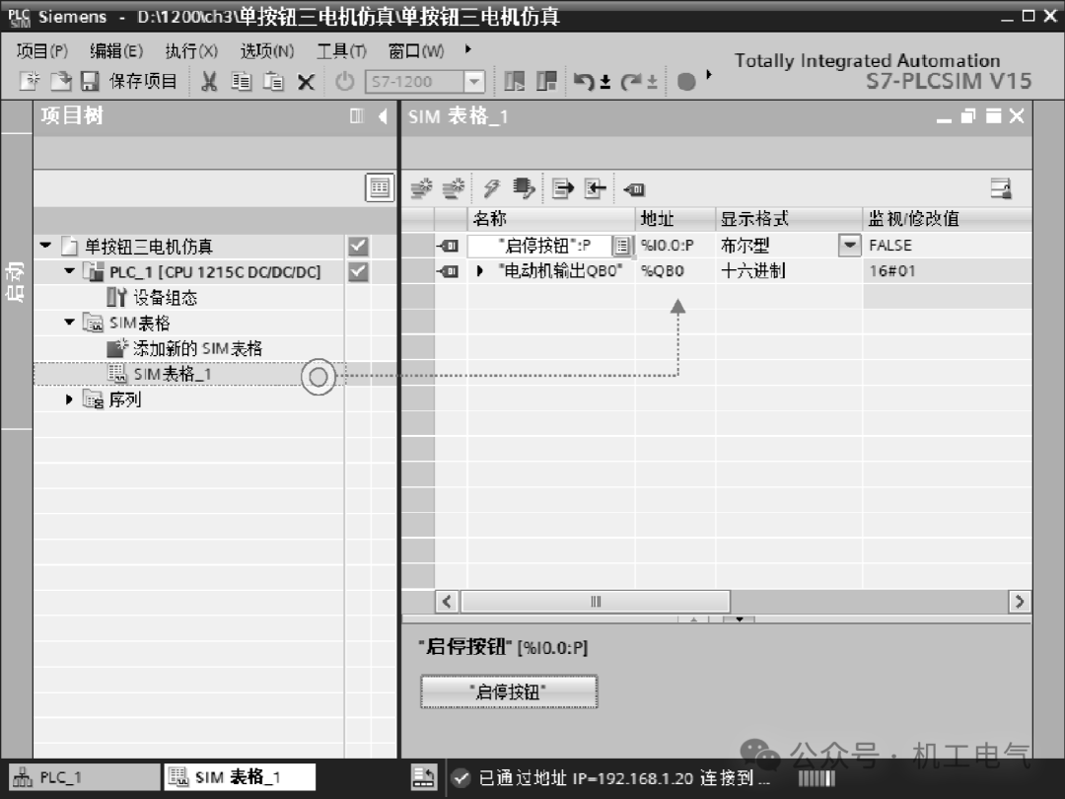Select 添加新的 SIM表格 tree item
The height and width of the screenshot is (799, 1065).
[184, 348]
